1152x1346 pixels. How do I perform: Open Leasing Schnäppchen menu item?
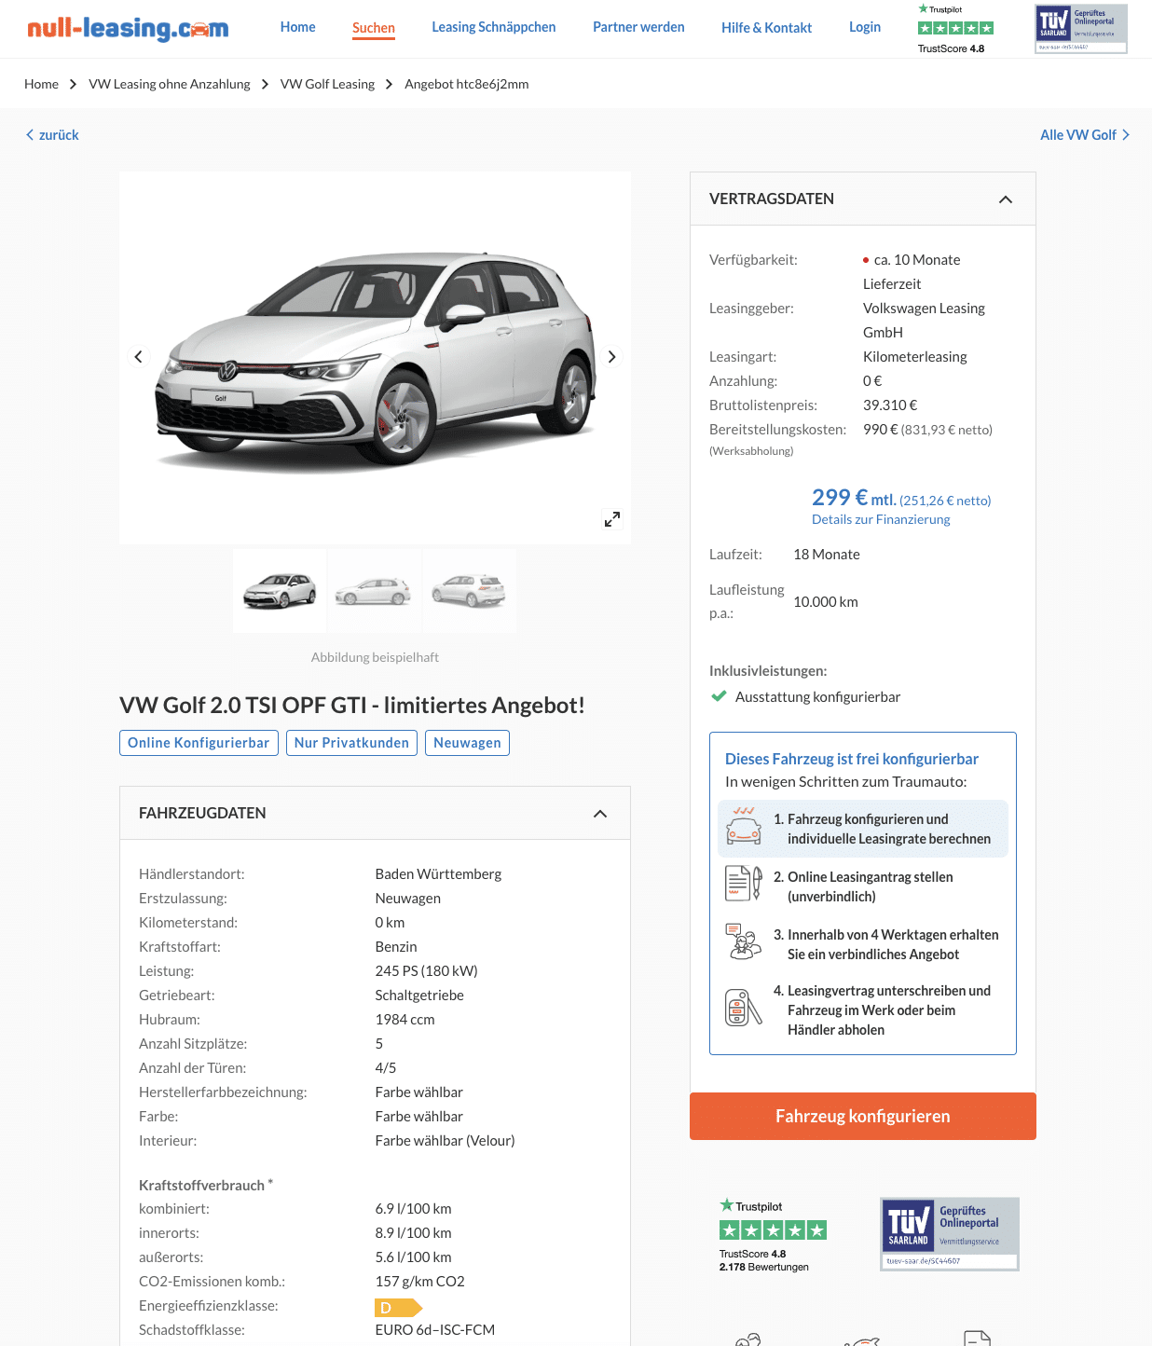pos(494,27)
